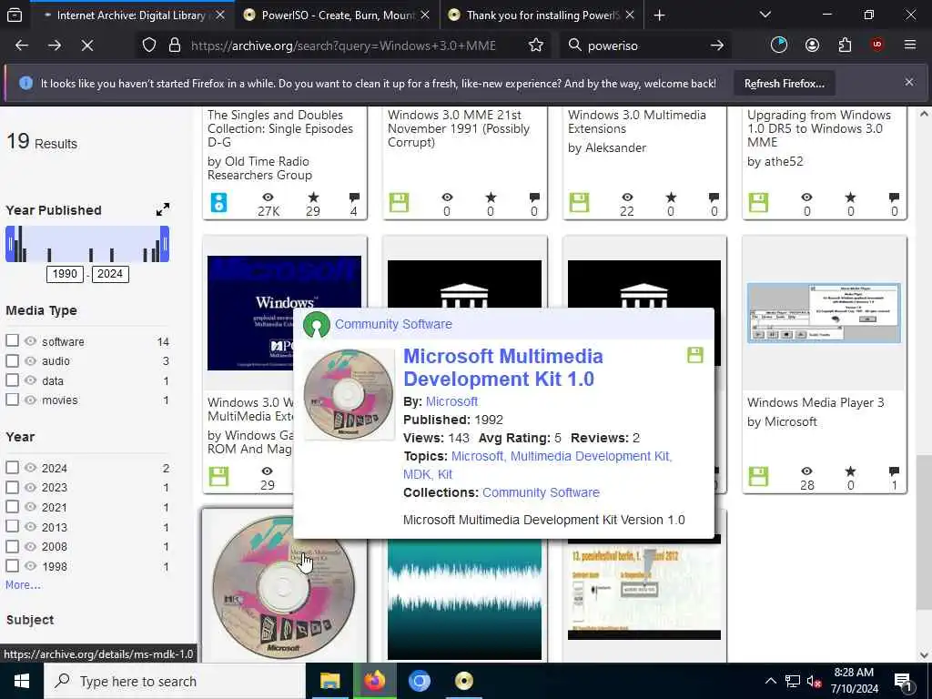Open the Firefox View icon
932x699 pixels.
(15, 15)
